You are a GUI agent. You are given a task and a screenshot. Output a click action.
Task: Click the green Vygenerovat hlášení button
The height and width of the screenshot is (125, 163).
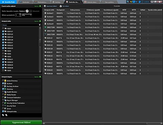pos(21,122)
